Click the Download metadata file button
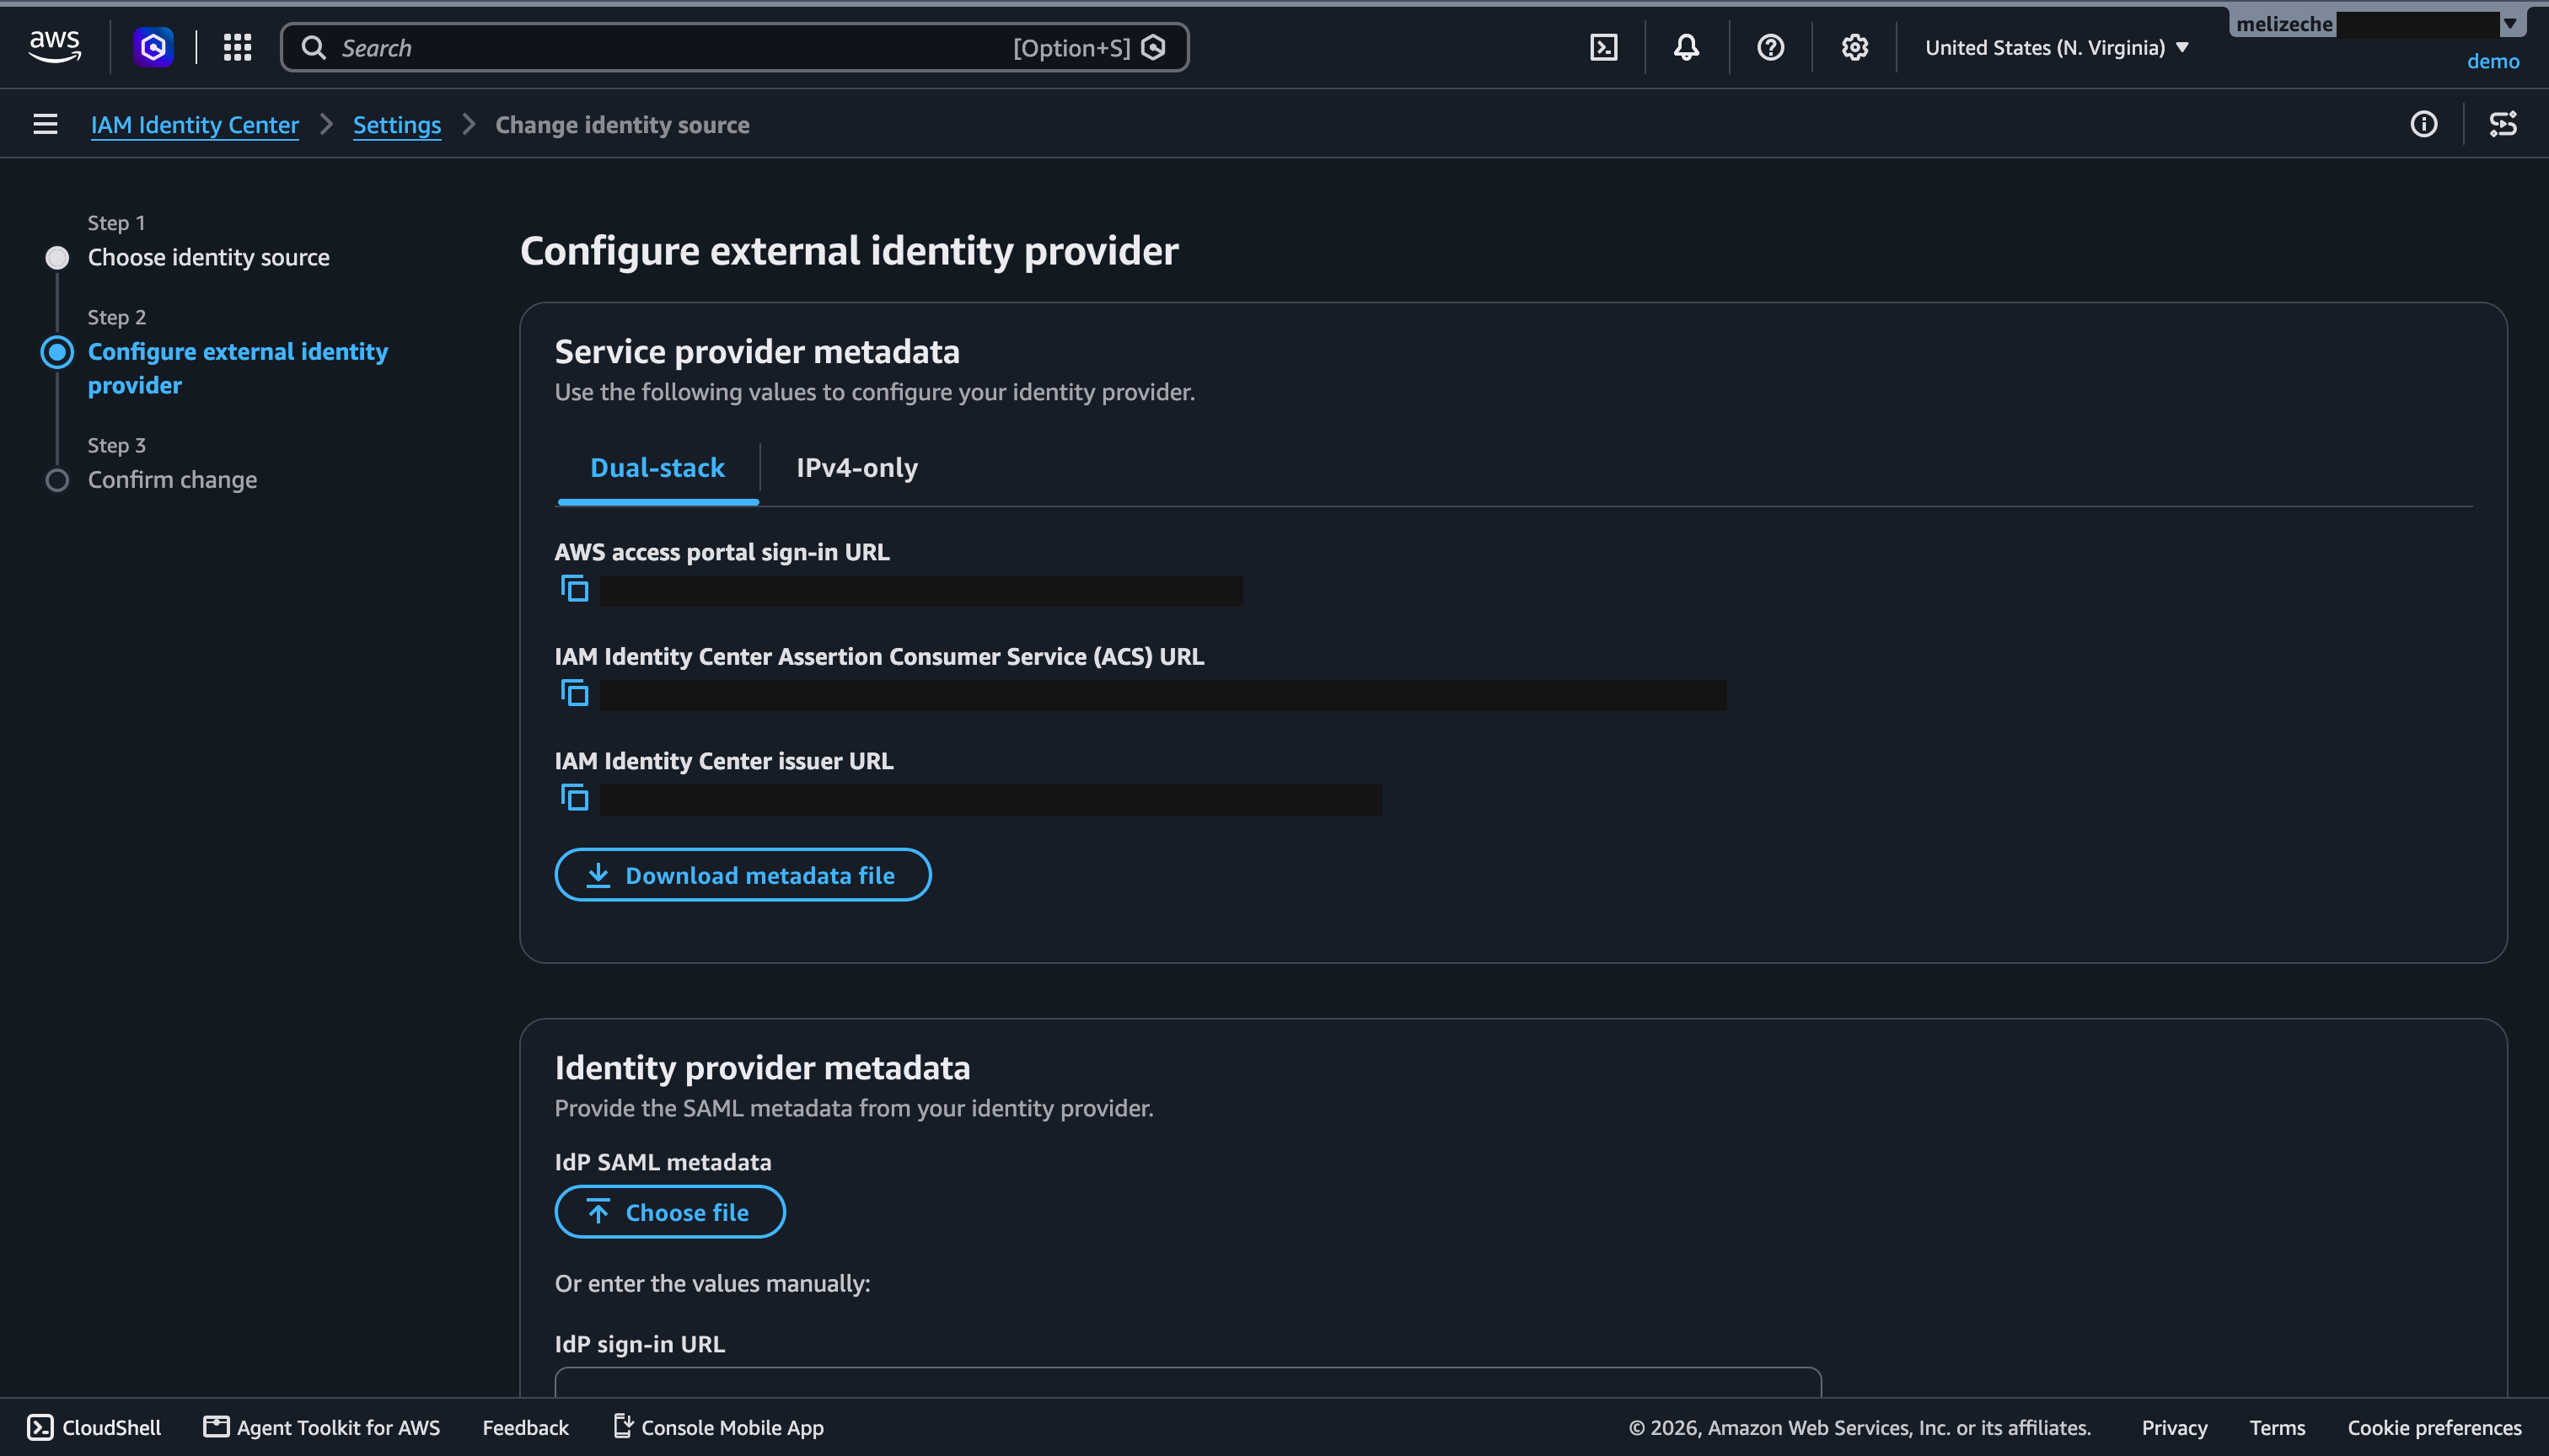The height and width of the screenshot is (1456, 2549). point(743,875)
